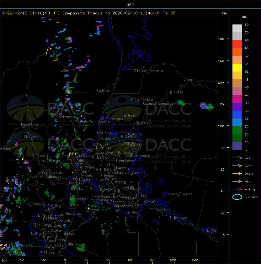Screen dimensions: 261x264
Task: Click the '140' tick on vertical km axis
Action: [x=221, y=83]
